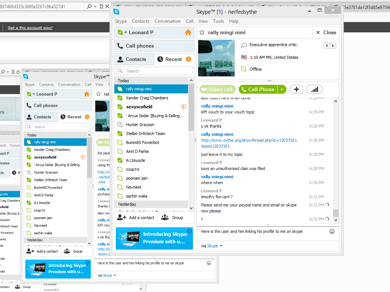Select sexyscofield conversation in front window
This screenshot has width=390, height=292.
point(151,107)
